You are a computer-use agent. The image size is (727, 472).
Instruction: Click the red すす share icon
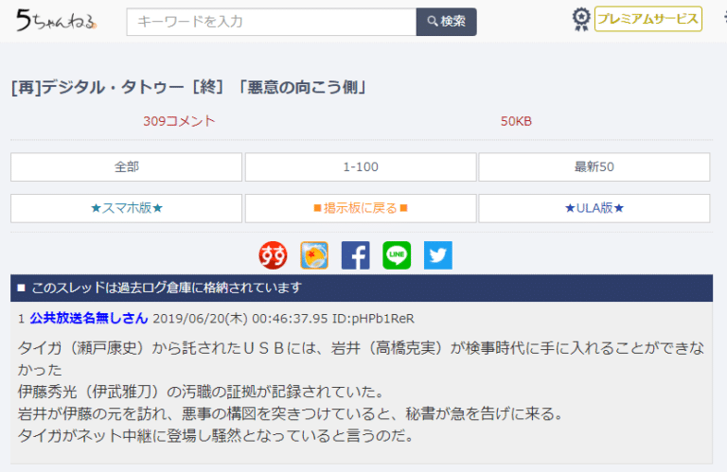click(x=274, y=255)
